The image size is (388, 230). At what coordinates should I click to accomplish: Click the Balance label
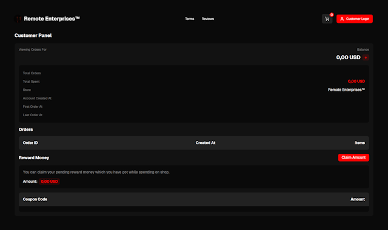click(x=363, y=50)
